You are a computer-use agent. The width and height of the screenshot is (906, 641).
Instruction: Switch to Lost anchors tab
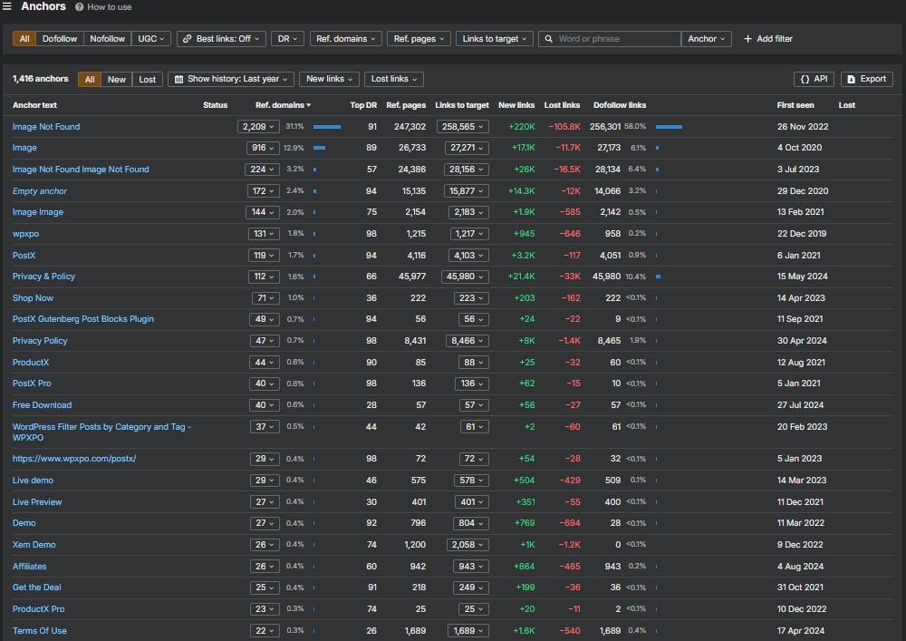tap(148, 79)
